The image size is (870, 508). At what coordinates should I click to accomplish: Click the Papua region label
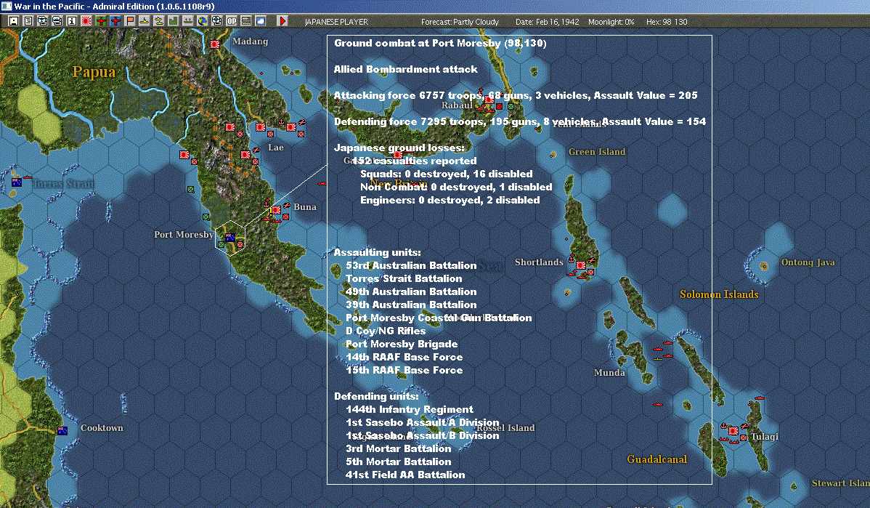click(94, 72)
